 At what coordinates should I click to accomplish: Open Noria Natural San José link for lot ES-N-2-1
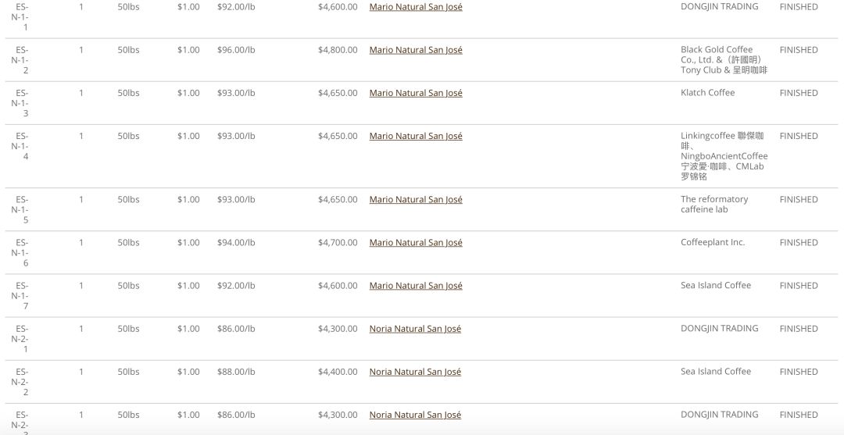coord(415,329)
